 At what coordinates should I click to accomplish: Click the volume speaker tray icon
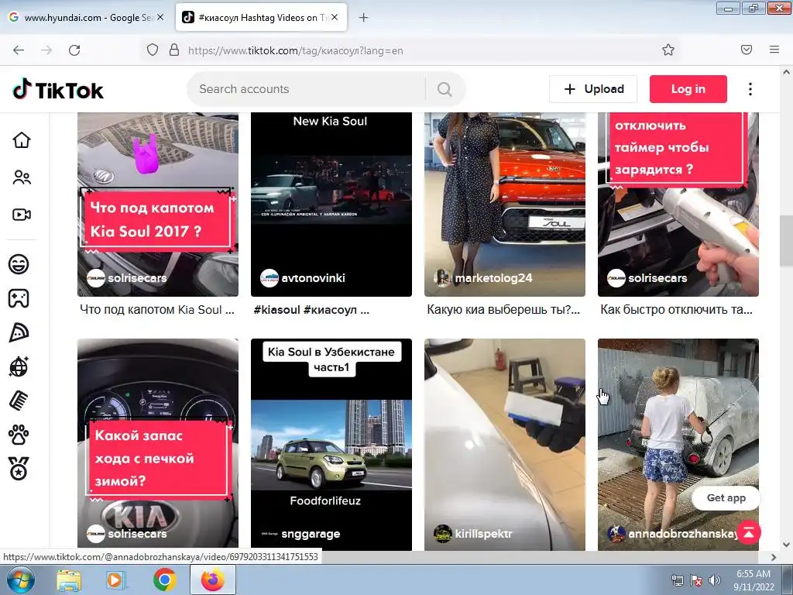714,580
